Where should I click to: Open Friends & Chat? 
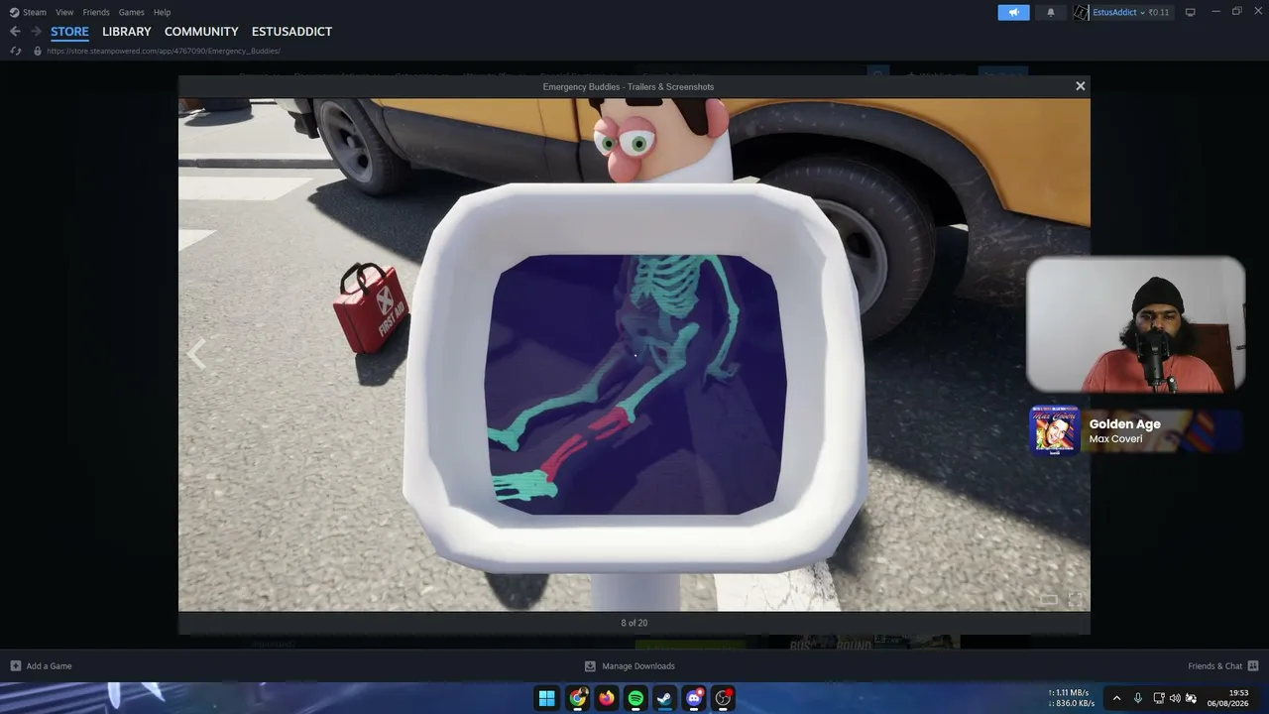(x=1223, y=666)
